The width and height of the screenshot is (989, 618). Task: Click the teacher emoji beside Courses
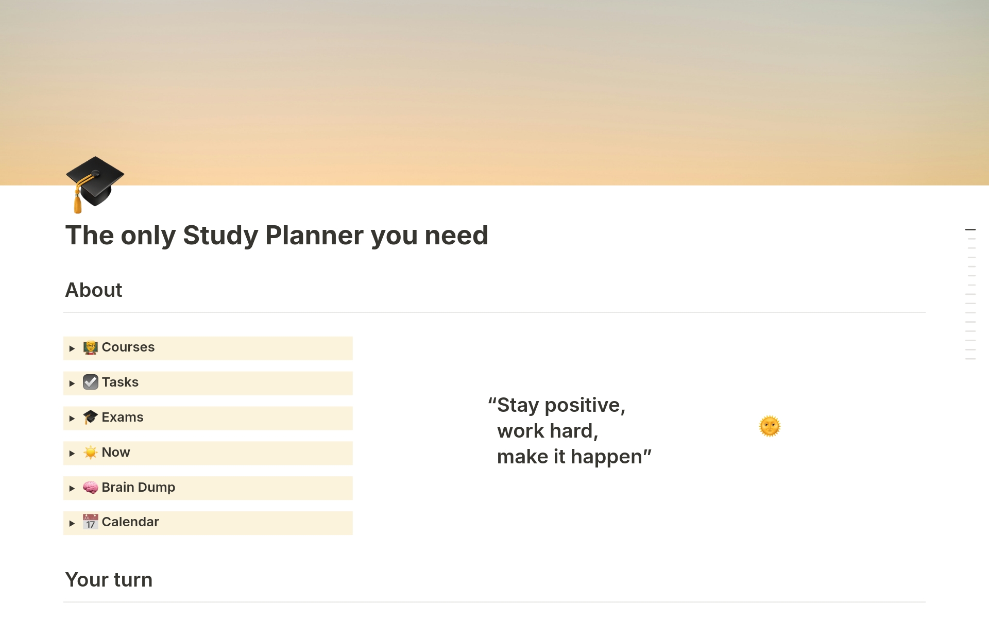coord(91,348)
